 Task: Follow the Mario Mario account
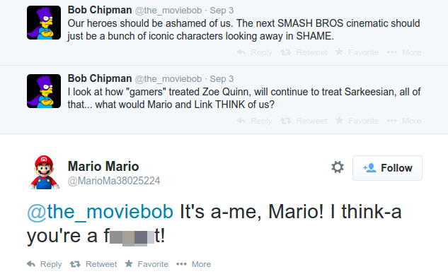[387, 168]
